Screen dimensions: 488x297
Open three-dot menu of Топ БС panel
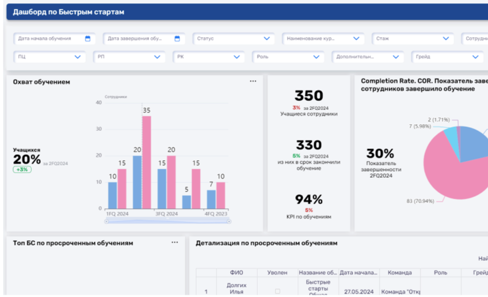175,243
